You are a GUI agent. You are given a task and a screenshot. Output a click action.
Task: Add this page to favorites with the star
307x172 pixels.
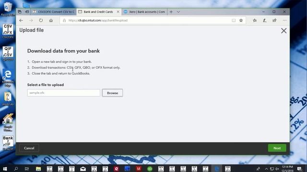241,20
